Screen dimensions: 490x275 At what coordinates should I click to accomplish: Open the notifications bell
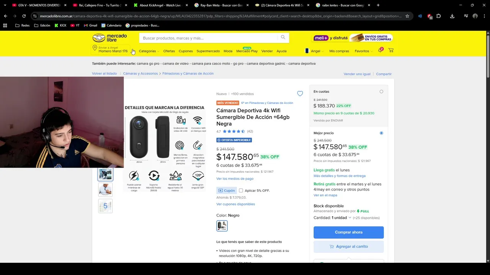(380, 50)
